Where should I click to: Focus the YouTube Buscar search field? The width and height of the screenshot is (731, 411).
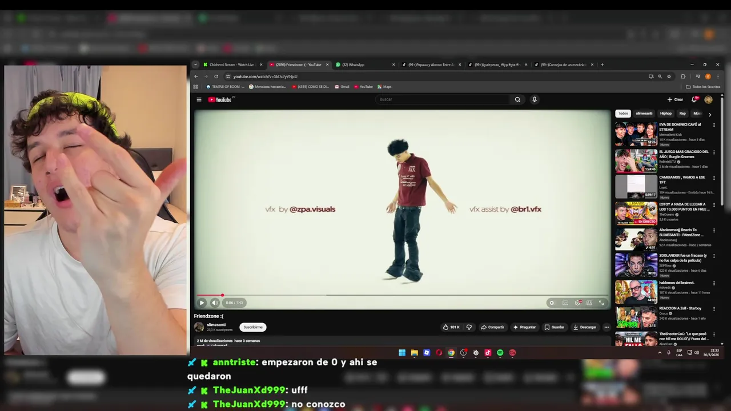click(443, 99)
